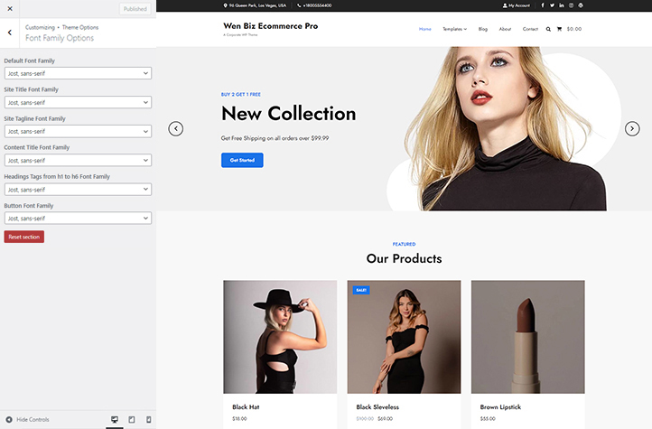The height and width of the screenshot is (429, 652).
Task: Go to previous slide with left arrow
Action: click(176, 128)
